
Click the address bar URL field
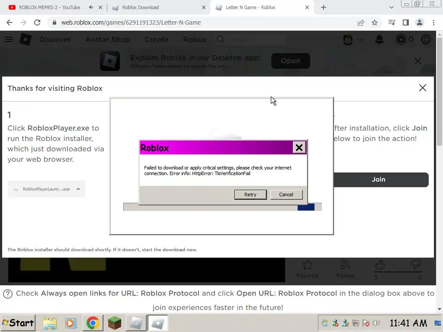pos(203,22)
